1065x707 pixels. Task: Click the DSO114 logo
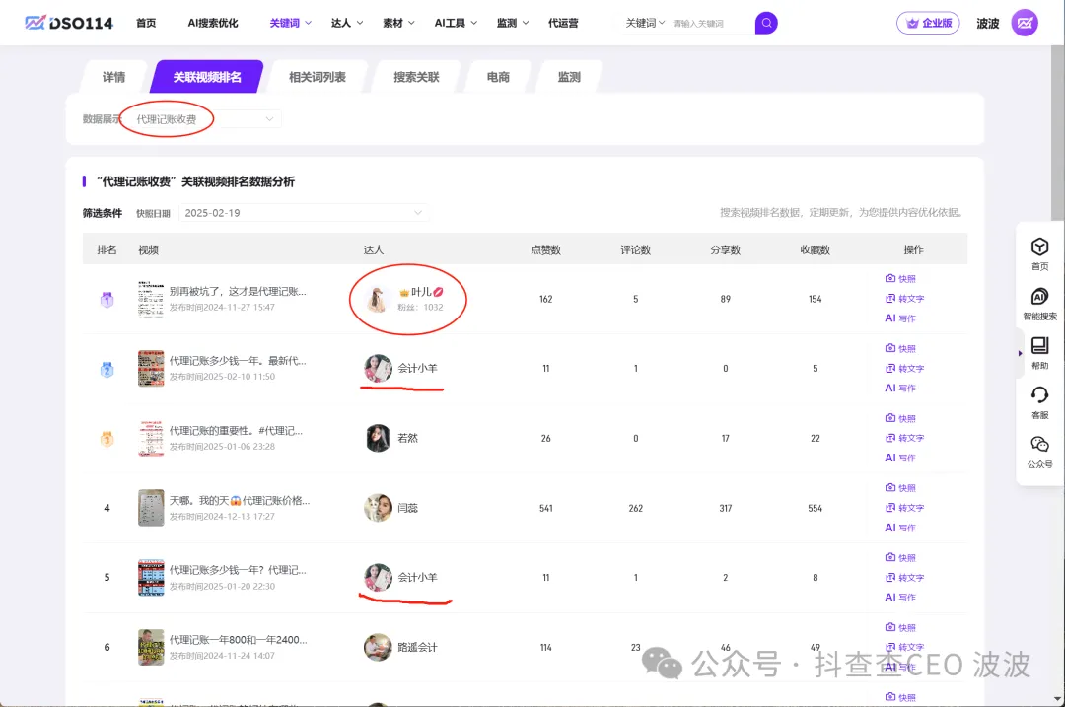tap(67, 23)
